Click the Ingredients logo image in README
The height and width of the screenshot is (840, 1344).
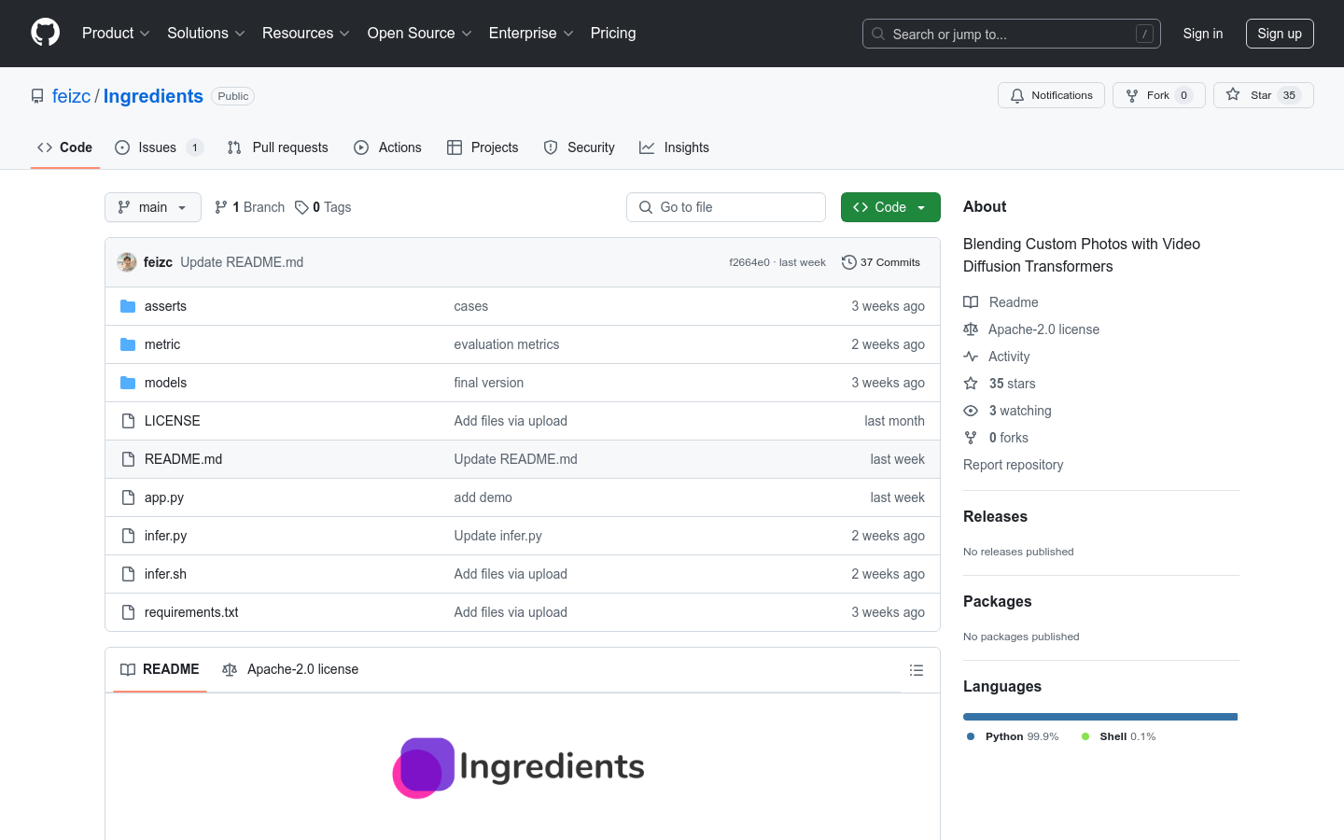[x=519, y=767]
